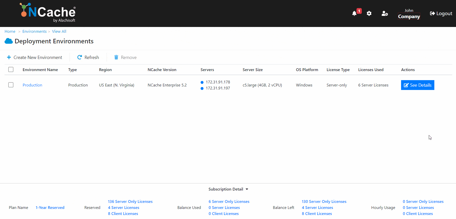Click the plus icon for new environment
The height and width of the screenshot is (219, 456).
tap(9, 57)
